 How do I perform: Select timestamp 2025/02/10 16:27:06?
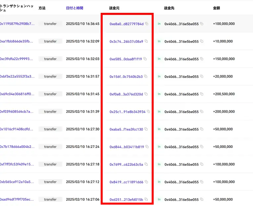[x=82, y=199]
